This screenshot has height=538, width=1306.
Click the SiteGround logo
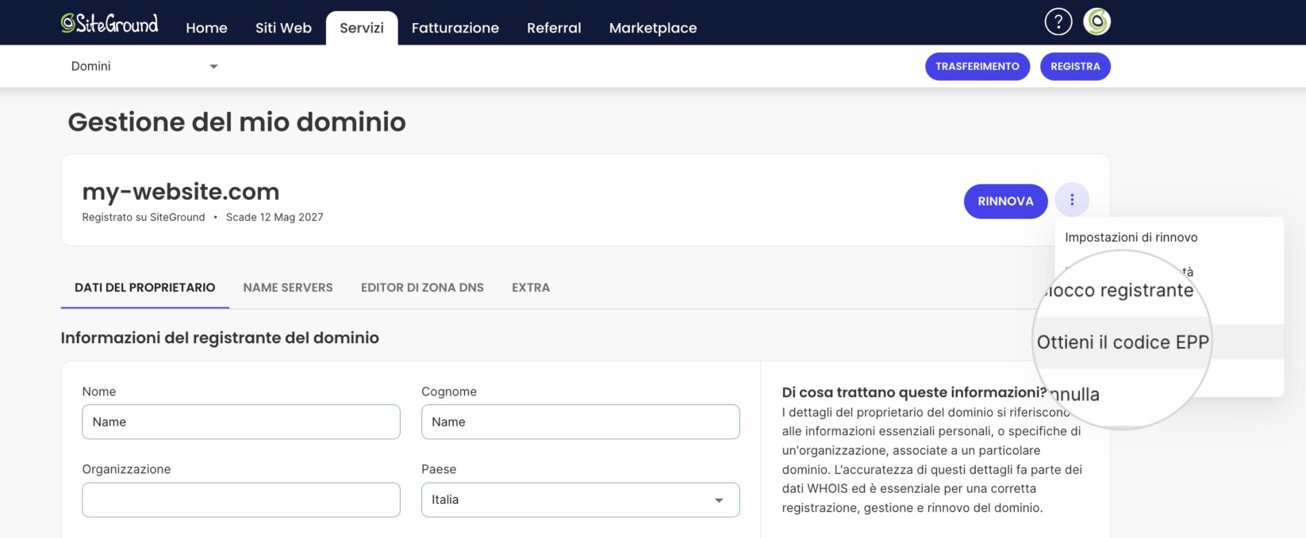[x=109, y=24]
